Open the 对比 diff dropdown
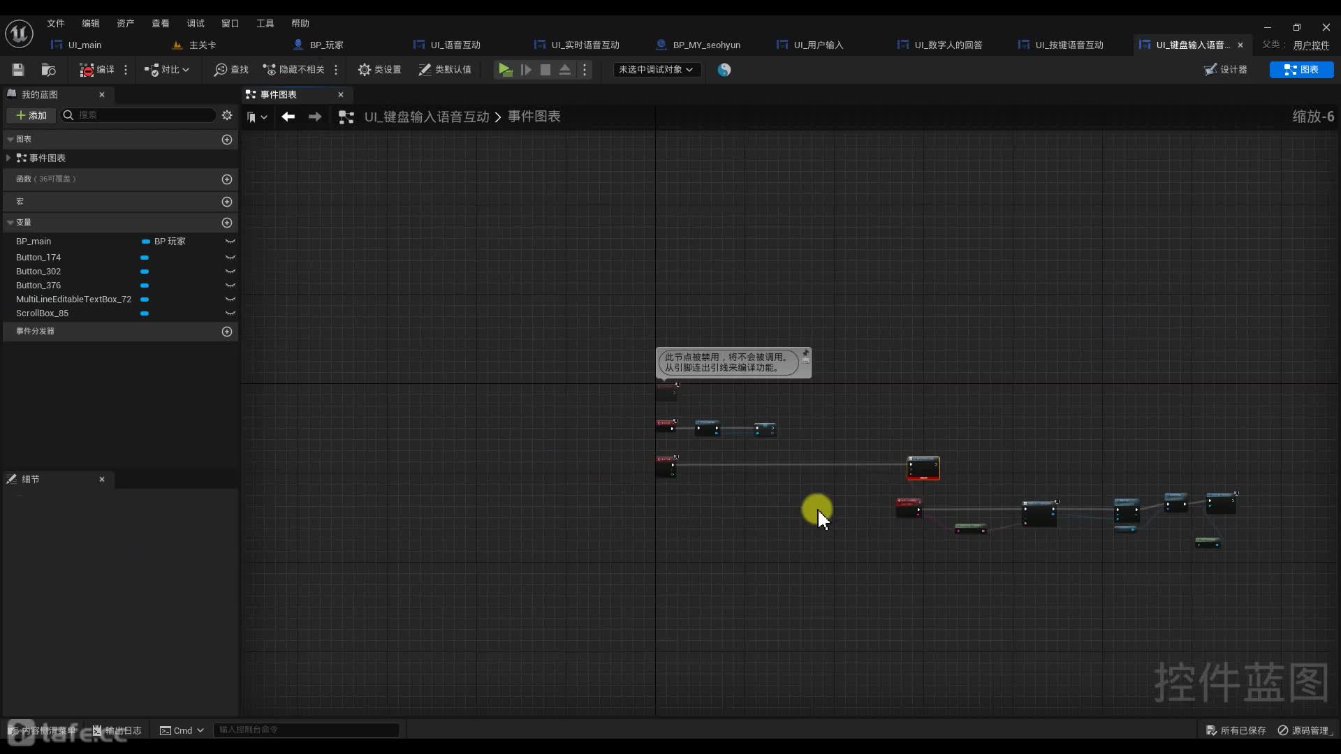The image size is (1341, 754). pyautogui.click(x=166, y=70)
